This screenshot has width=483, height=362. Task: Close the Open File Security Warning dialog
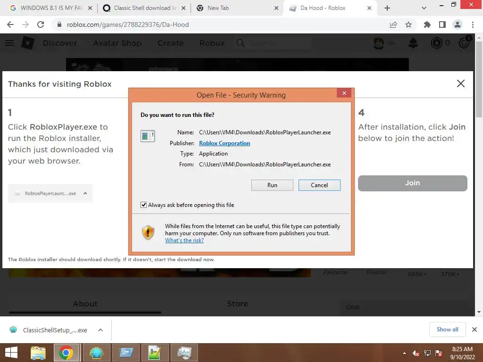click(344, 93)
